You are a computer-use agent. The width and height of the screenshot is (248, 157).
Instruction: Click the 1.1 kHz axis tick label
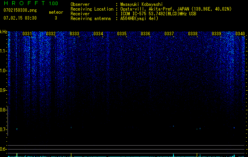pyautogui.click(x=4, y=51)
